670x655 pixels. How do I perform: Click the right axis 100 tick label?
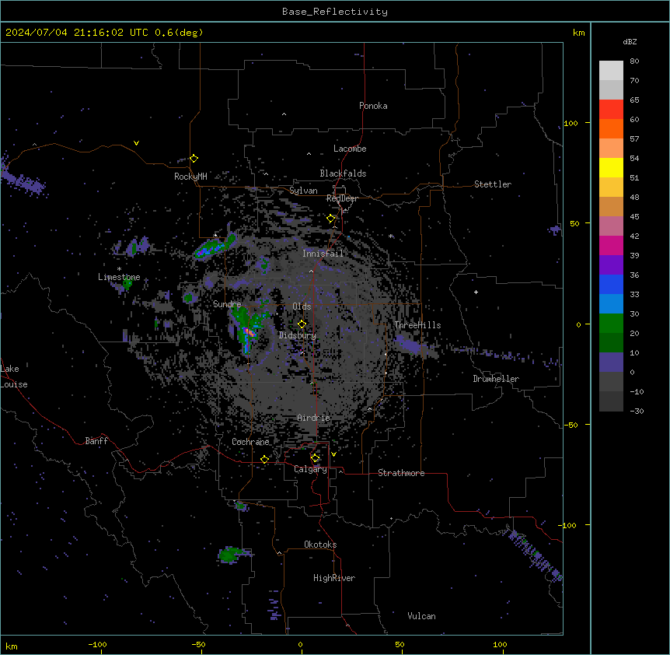click(571, 123)
